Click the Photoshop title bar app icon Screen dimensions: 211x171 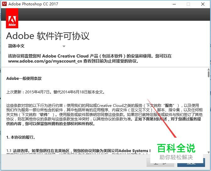pyautogui.click(x=4, y=4)
